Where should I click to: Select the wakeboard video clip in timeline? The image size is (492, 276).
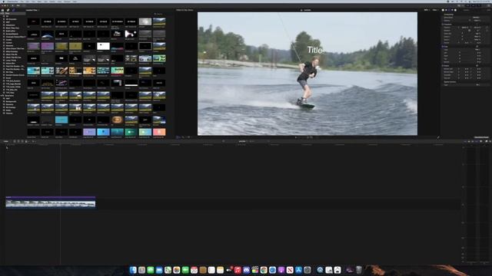(51, 203)
